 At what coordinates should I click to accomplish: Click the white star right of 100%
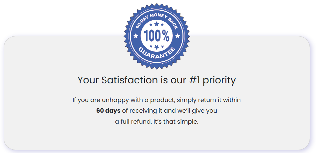177,36
